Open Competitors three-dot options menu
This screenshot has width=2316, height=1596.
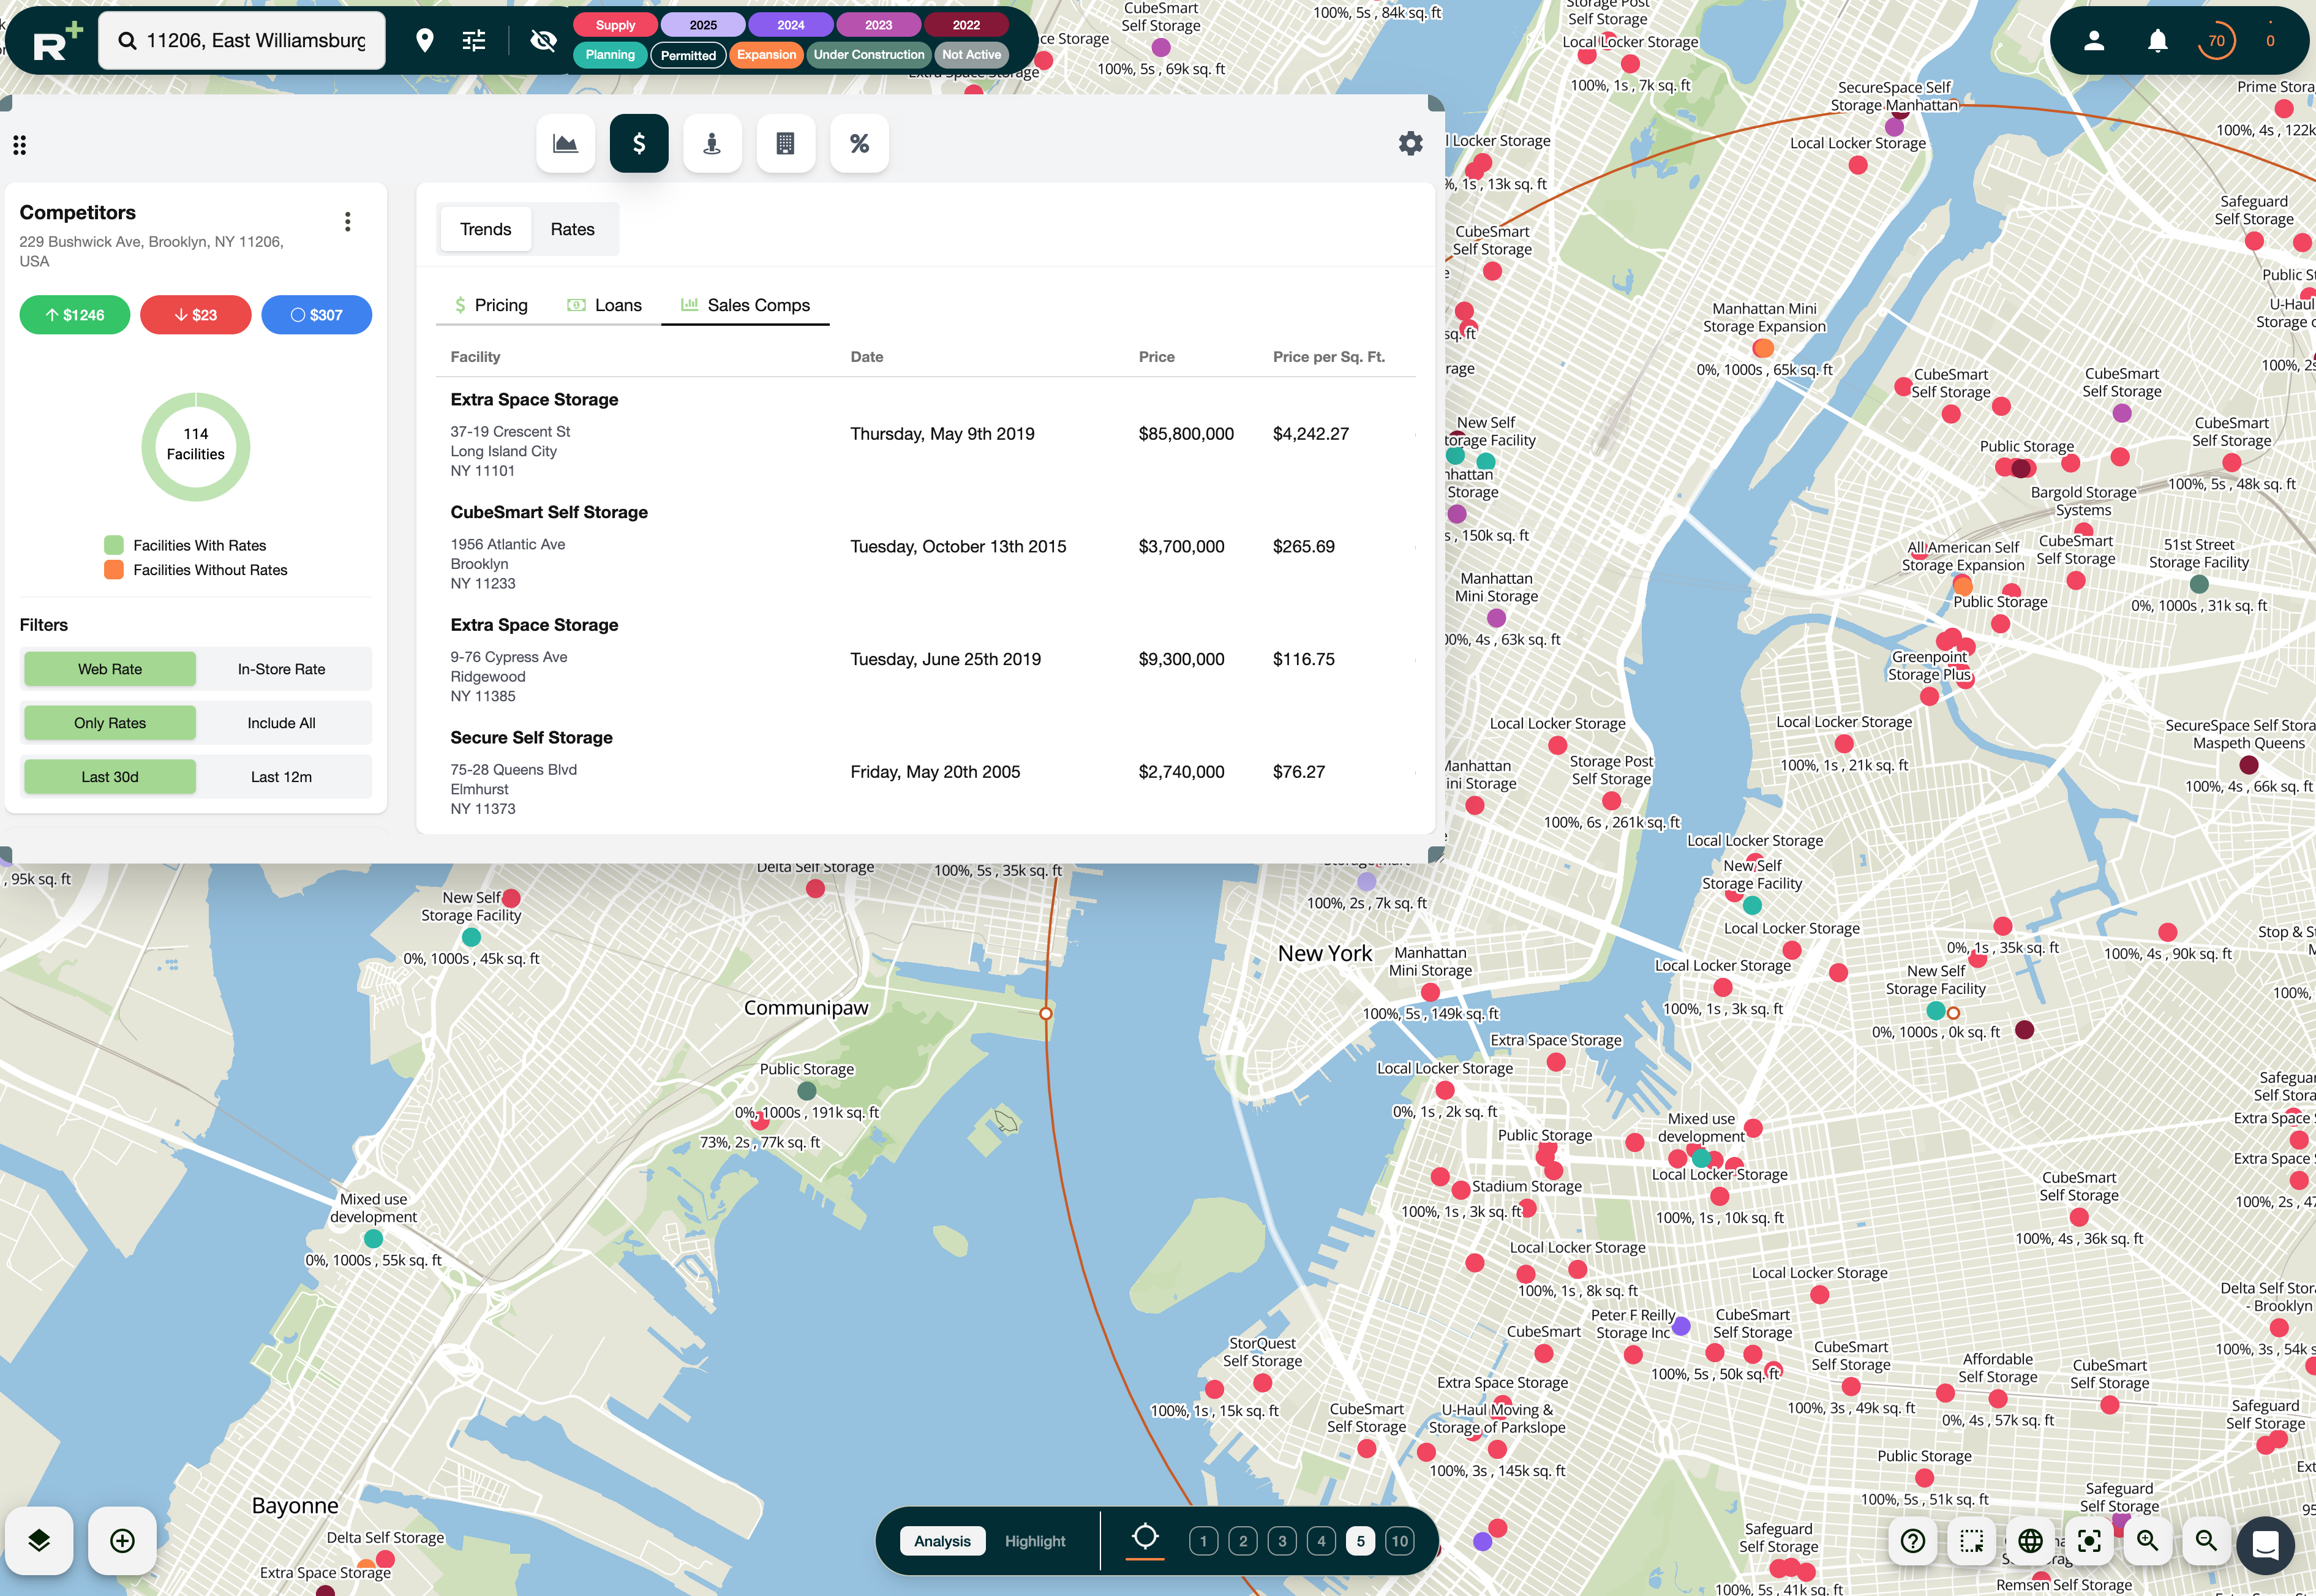[347, 221]
